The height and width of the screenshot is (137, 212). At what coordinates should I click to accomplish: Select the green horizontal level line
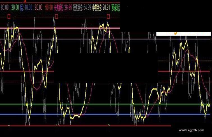(x=105, y=104)
